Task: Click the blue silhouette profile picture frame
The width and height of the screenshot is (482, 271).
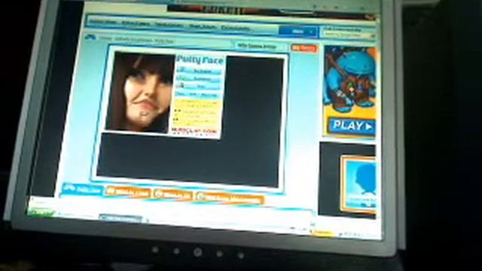Action: click(359, 184)
